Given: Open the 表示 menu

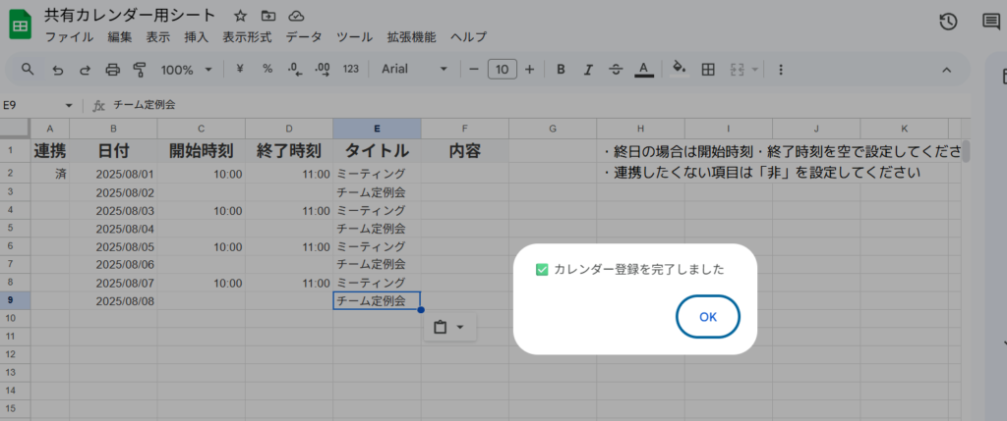Looking at the screenshot, I should [x=158, y=36].
